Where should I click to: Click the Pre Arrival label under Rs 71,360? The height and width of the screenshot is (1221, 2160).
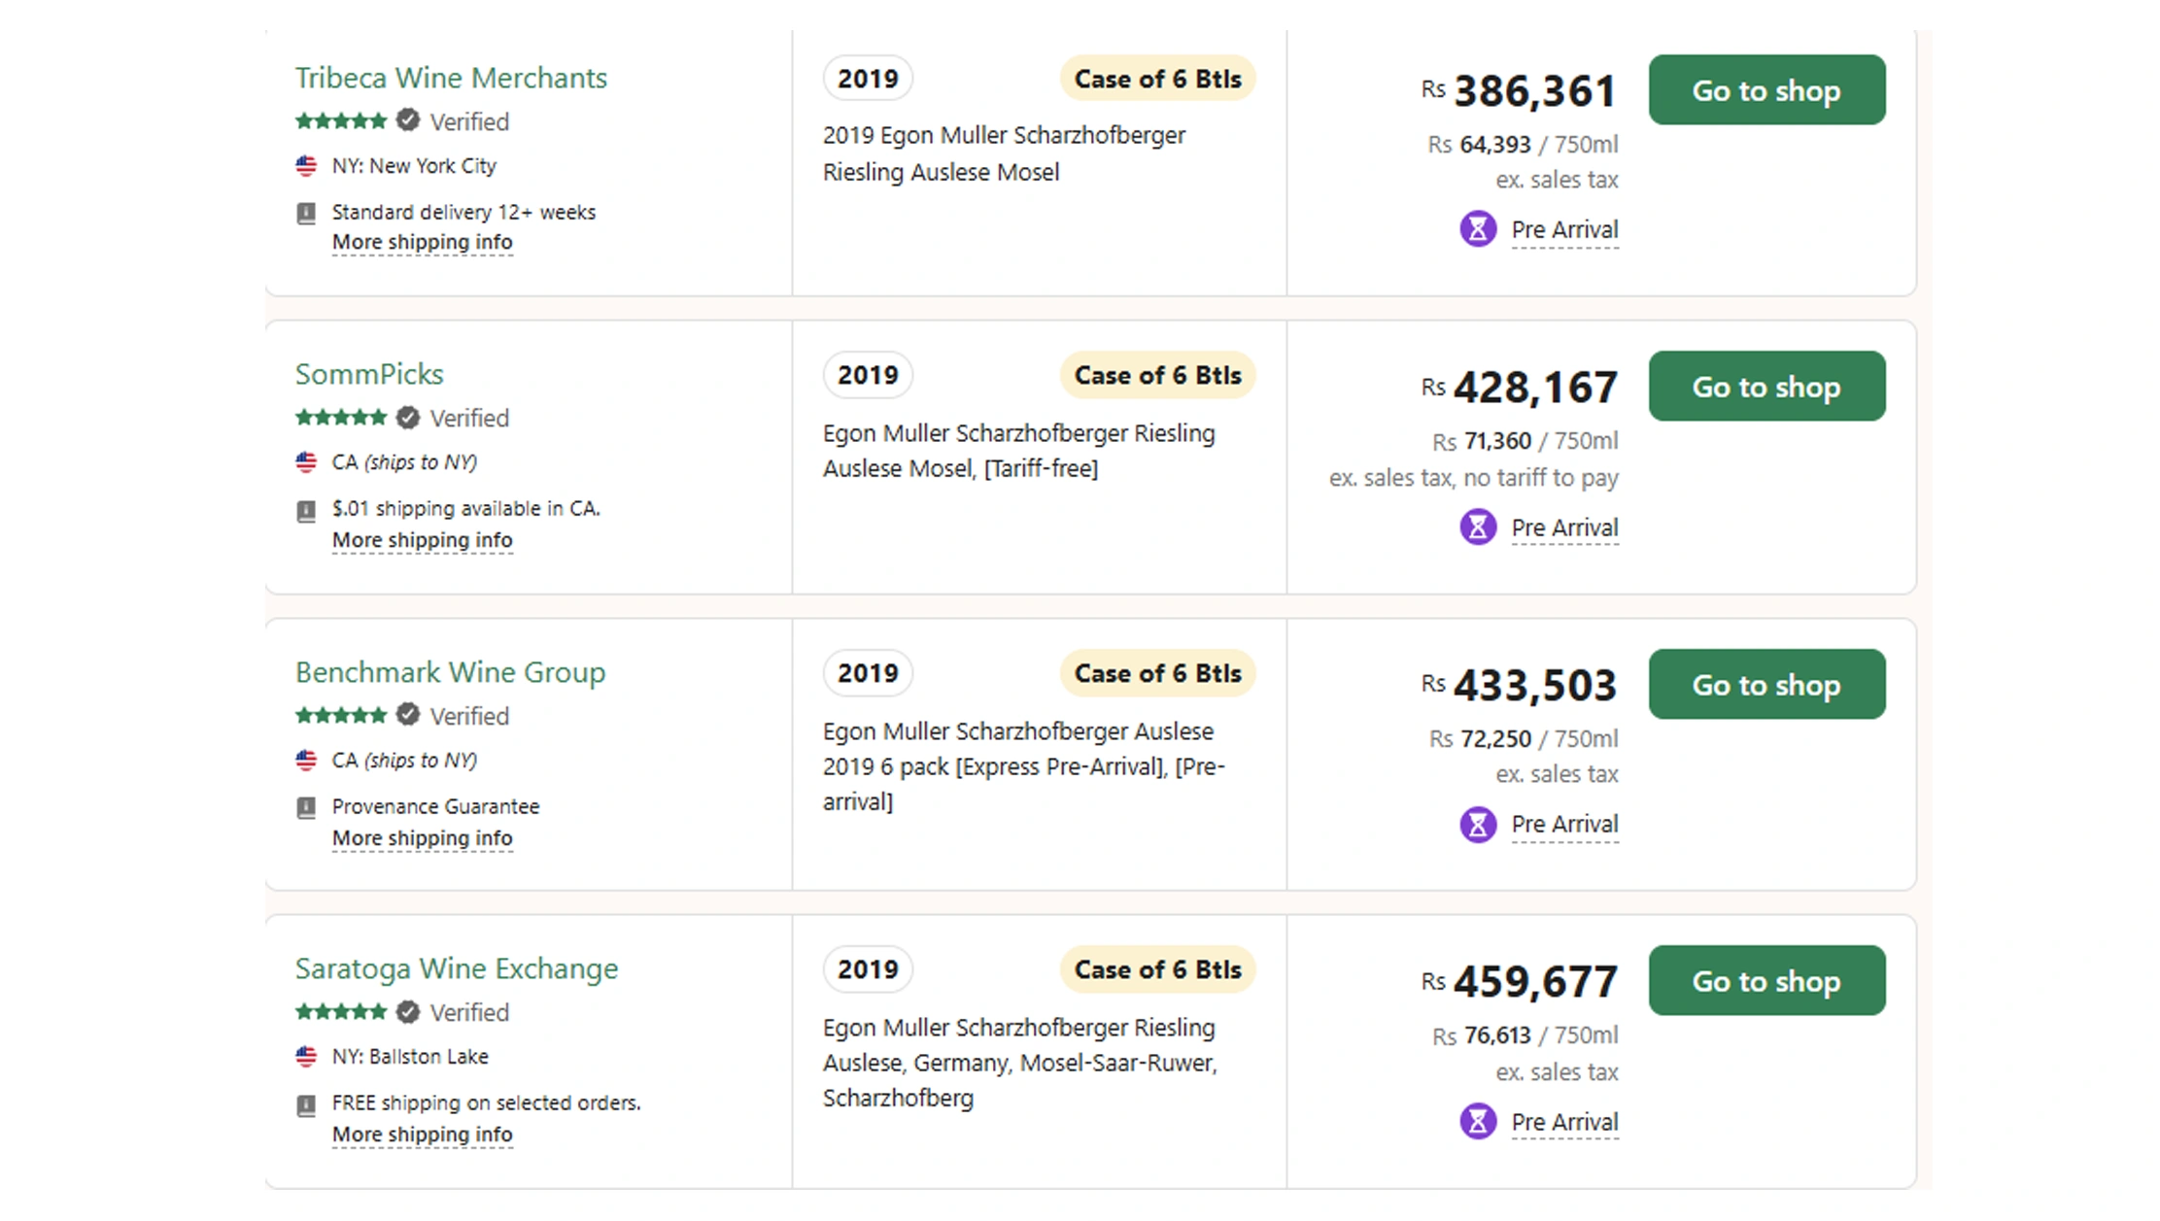[x=1564, y=528]
